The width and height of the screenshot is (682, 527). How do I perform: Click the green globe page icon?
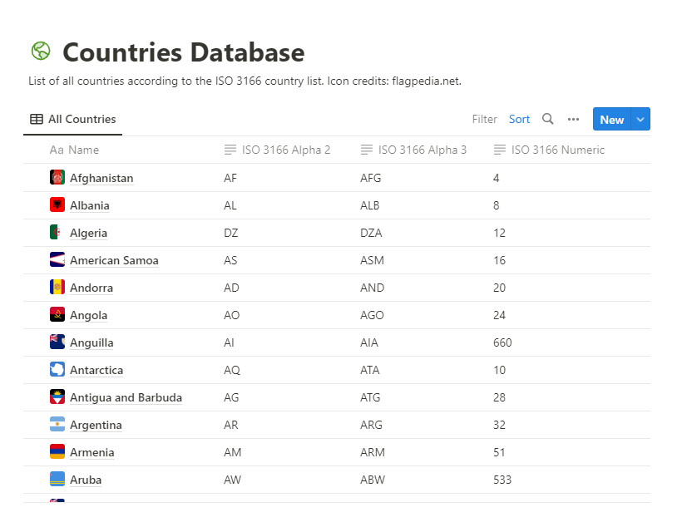click(40, 52)
